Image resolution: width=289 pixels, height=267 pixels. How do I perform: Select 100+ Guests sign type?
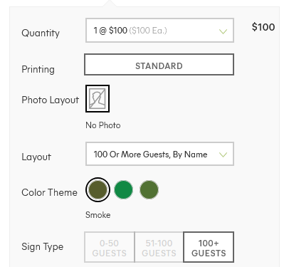pyautogui.click(x=209, y=247)
